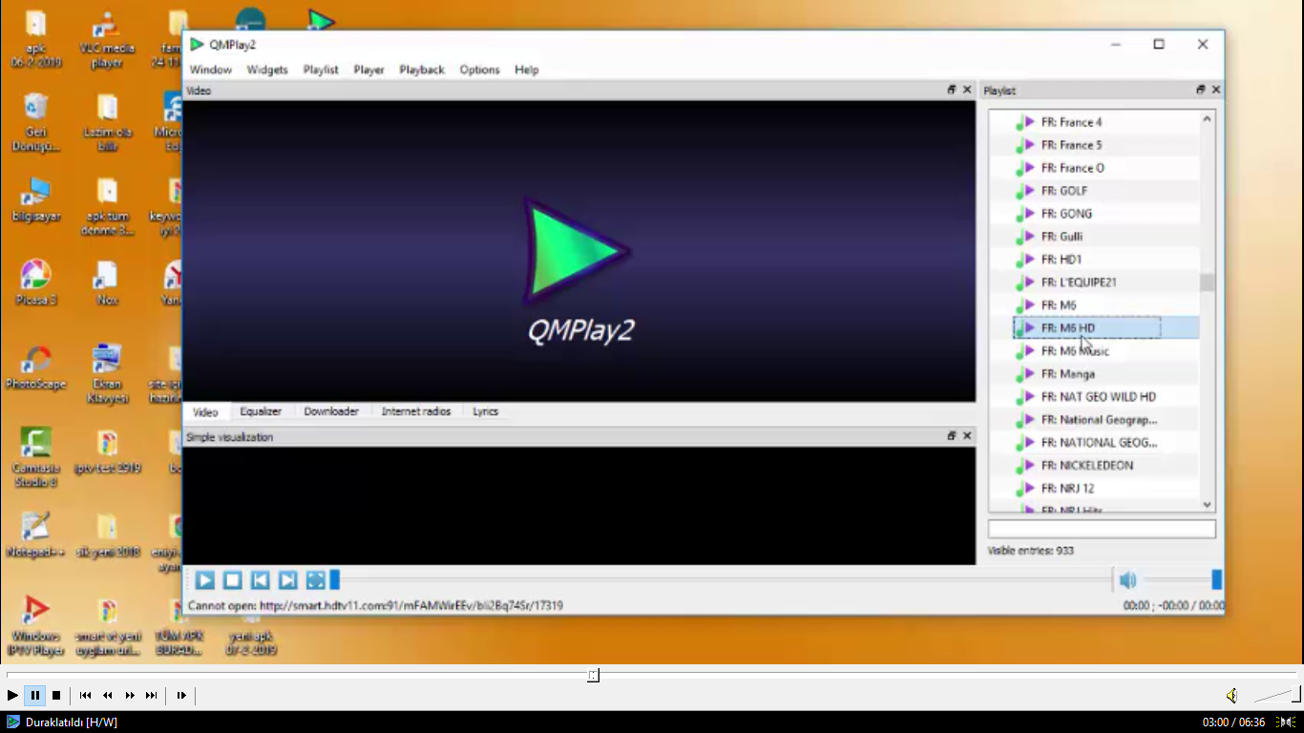Open the Window menu

click(x=211, y=70)
